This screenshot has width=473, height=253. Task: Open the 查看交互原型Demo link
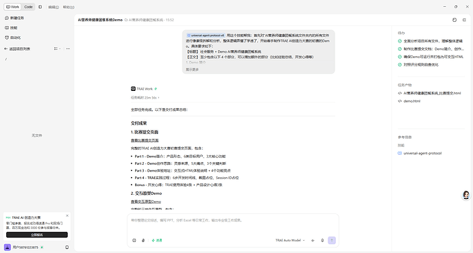pyautogui.click(x=146, y=202)
